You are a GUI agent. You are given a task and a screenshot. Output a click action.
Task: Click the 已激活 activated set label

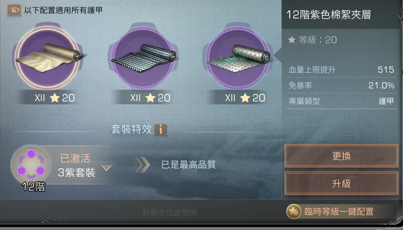point(75,158)
